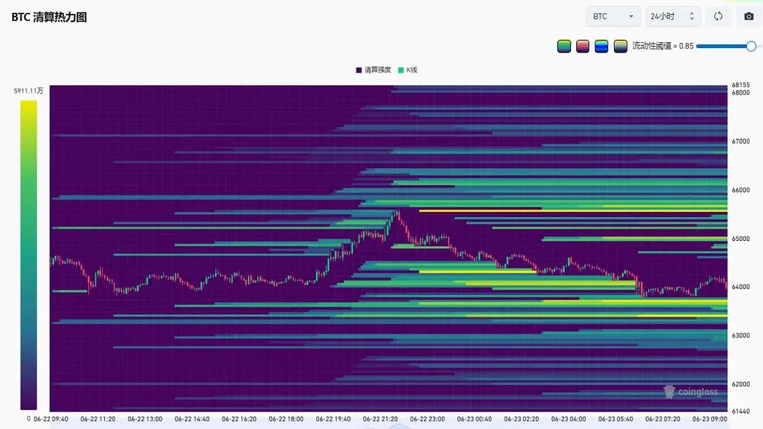Click the 06-22 13:00 time label
This screenshot has height=429, width=763.
point(145,419)
